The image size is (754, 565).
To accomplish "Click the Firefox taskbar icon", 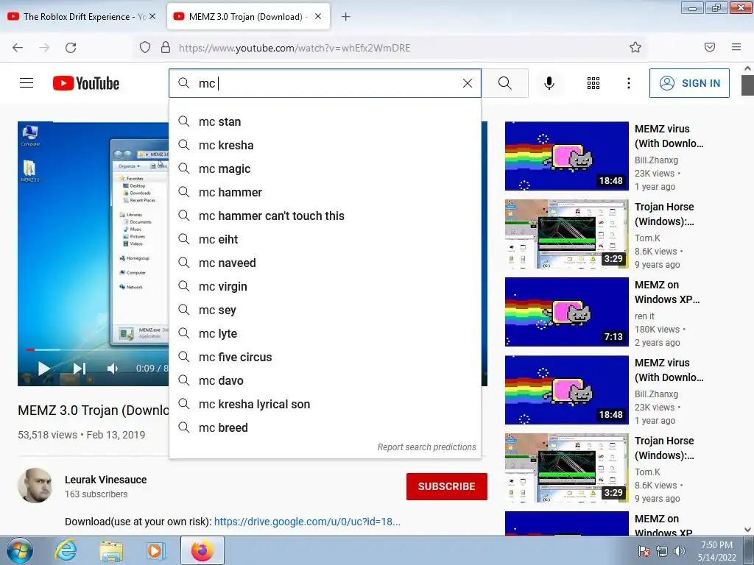I will (x=202, y=550).
